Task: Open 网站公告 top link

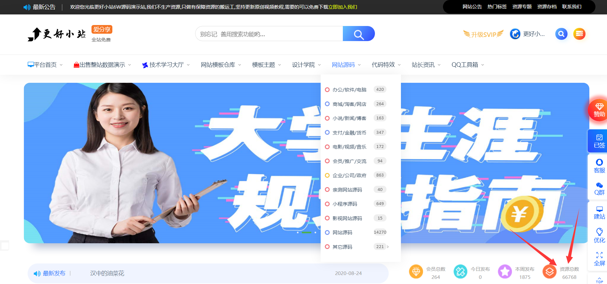Action: [472, 7]
